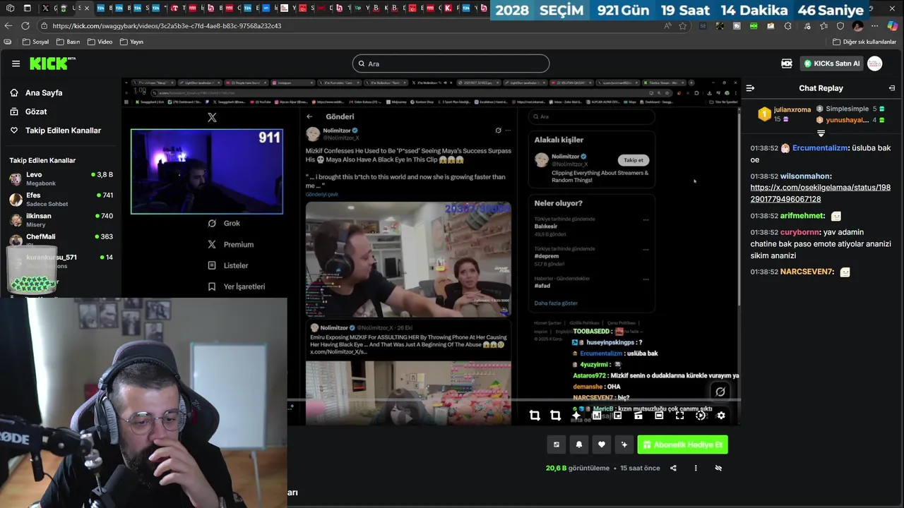Open the browser vertical tabs icon
Viewport: 904px width, 508px height.
pyautogui.click(x=27, y=8)
